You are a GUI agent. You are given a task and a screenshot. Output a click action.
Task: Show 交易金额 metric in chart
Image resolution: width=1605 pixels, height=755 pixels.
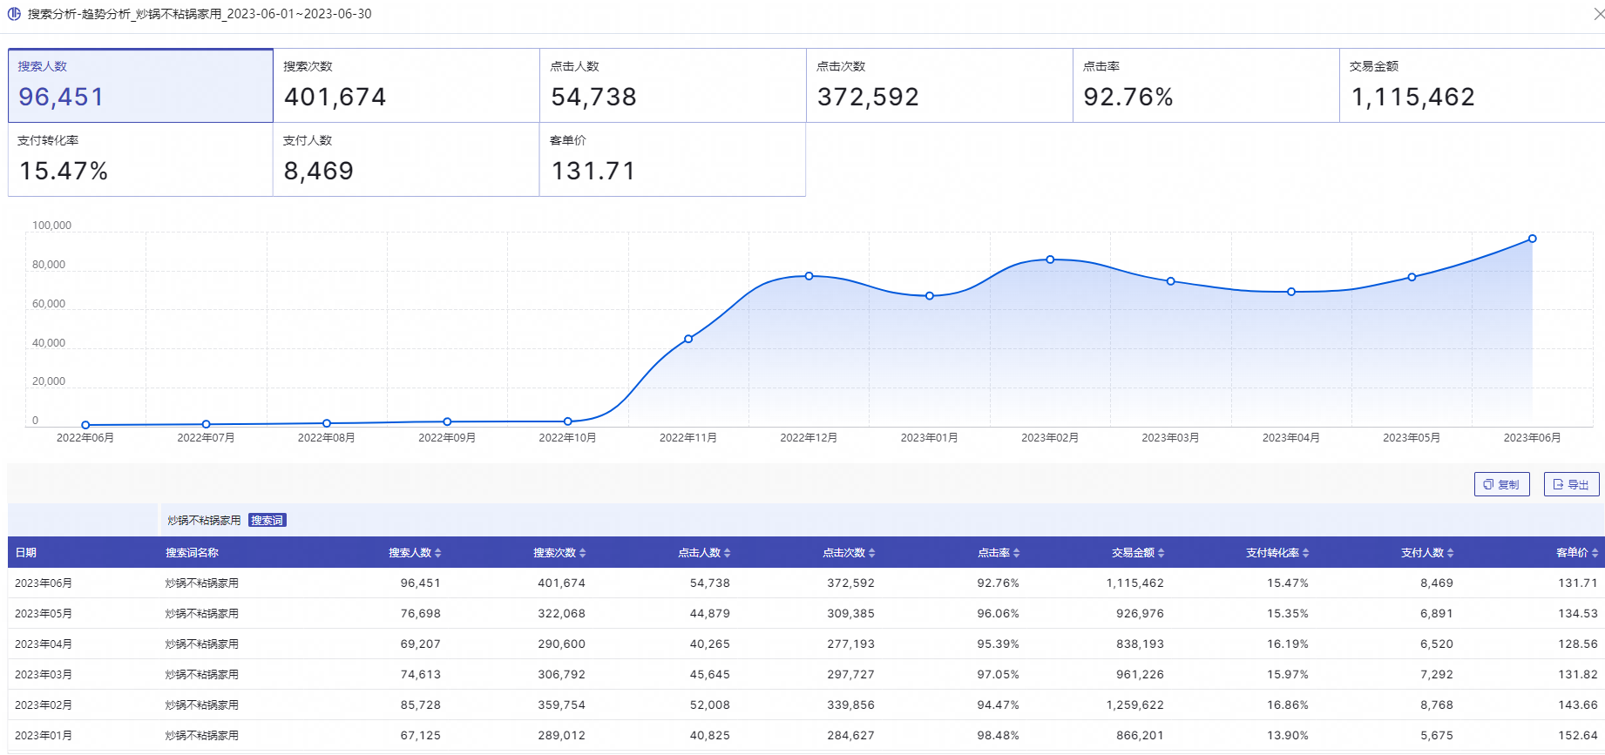(1472, 85)
